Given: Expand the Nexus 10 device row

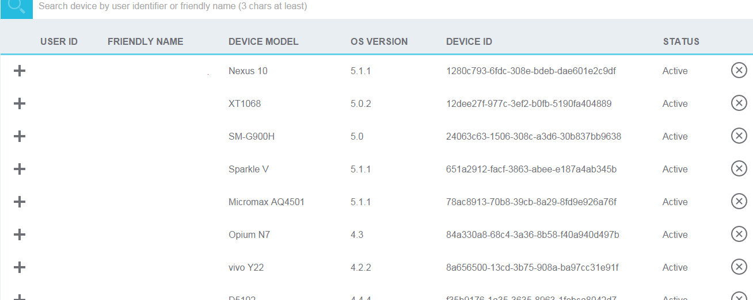Looking at the screenshot, I should coord(20,71).
